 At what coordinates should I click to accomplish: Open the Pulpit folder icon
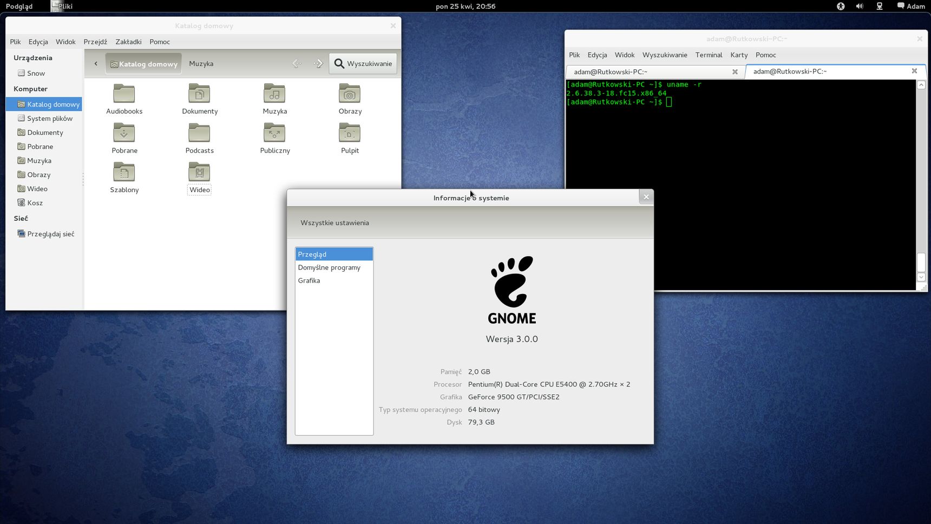350,133
